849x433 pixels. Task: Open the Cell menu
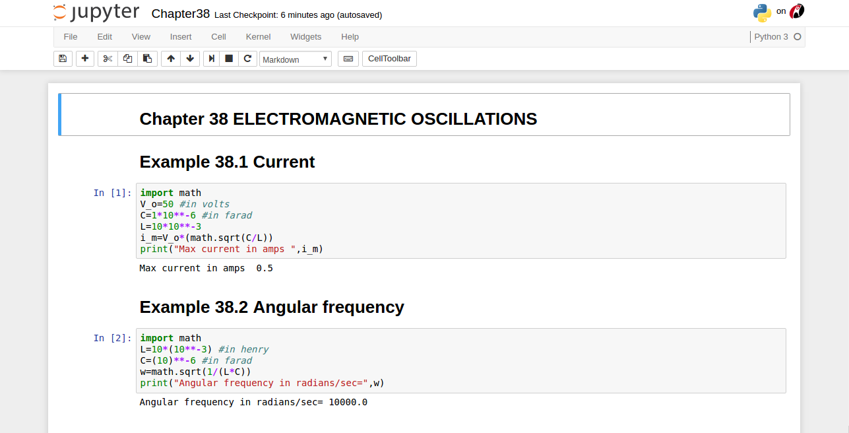point(218,37)
